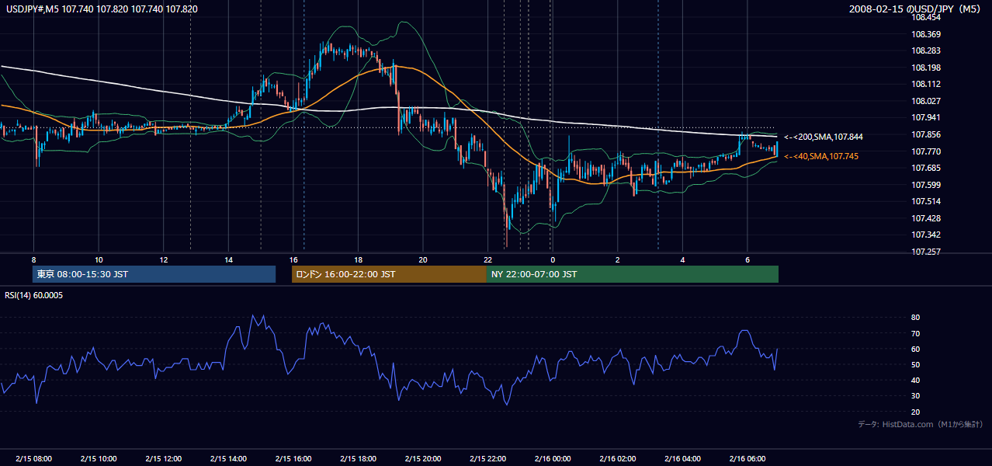Click the RSI axis level 20
The height and width of the screenshot is (466, 992).
[916, 412]
